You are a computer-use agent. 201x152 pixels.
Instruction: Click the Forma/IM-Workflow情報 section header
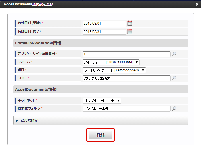[101, 43]
